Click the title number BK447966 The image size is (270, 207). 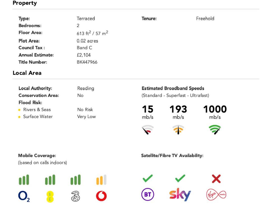click(x=87, y=62)
